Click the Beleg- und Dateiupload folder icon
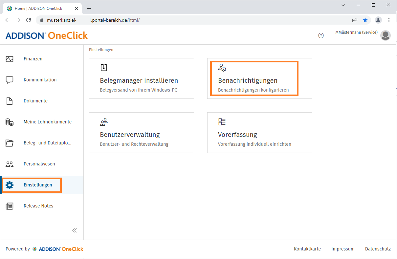The image size is (397, 259). coord(10,143)
